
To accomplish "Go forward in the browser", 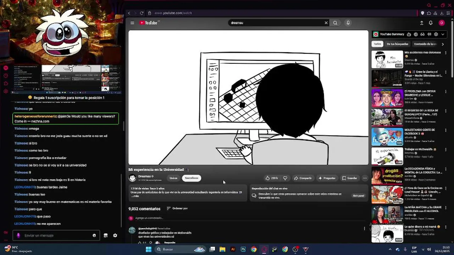I will (135, 13).
